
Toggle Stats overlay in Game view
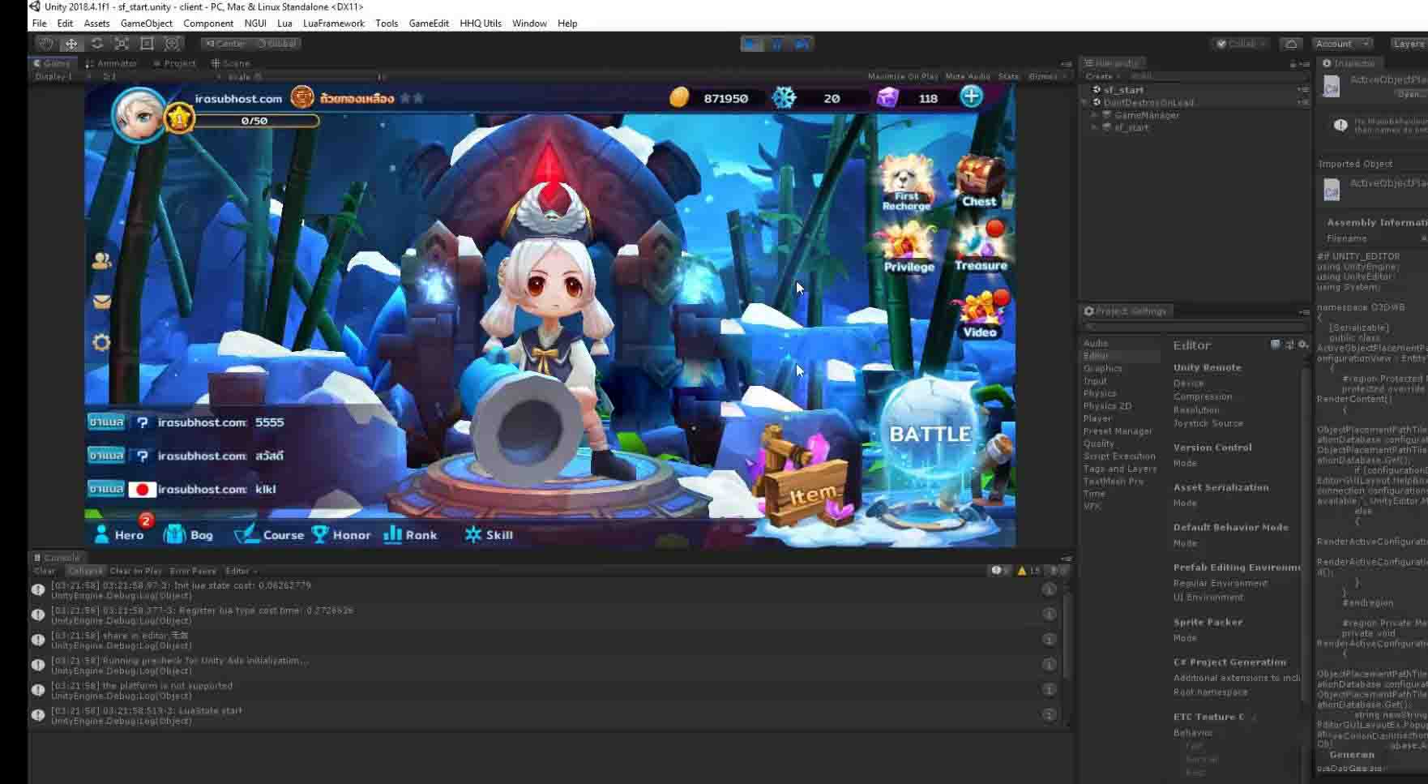pyautogui.click(x=1008, y=76)
